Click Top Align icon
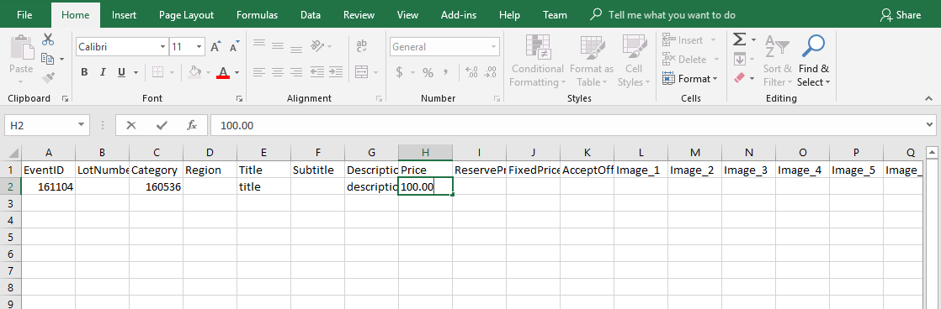941x309 pixels. 259,45
